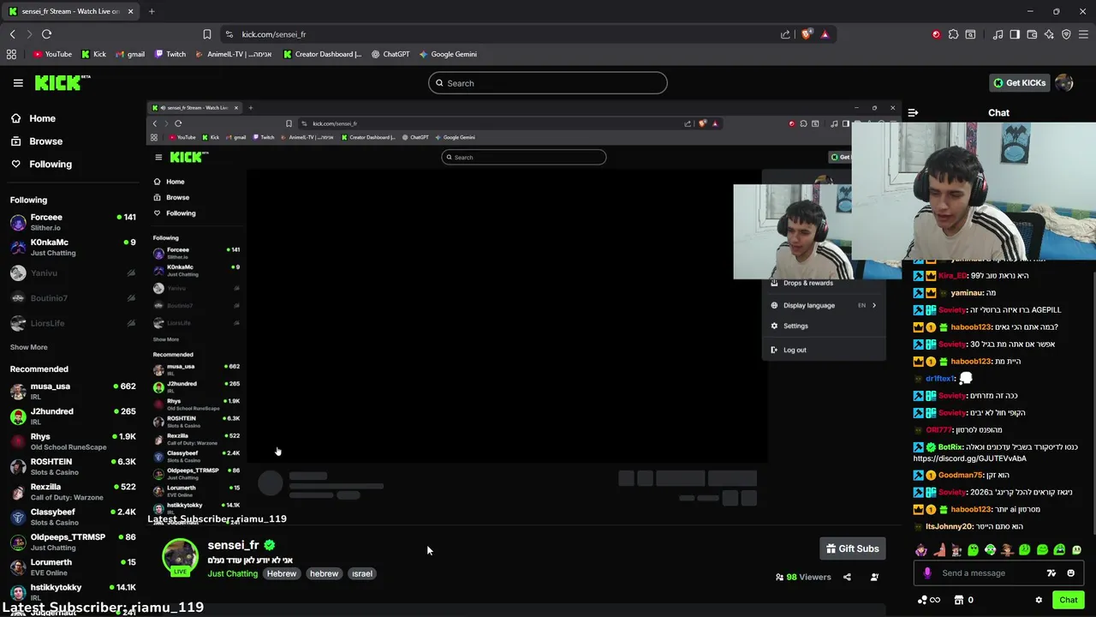The width and height of the screenshot is (1096, 617).
Task: Reload the page
Action: (46, 34)
